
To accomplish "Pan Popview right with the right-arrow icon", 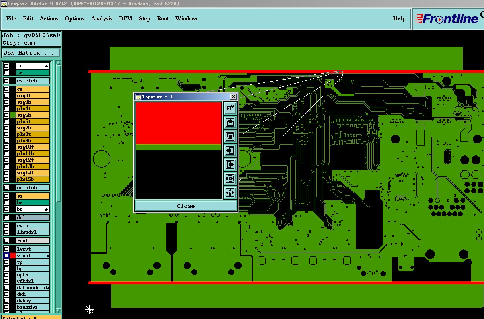I will 230,164.
